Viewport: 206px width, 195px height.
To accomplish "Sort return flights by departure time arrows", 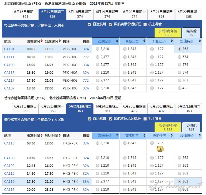I will click(41, 135).
